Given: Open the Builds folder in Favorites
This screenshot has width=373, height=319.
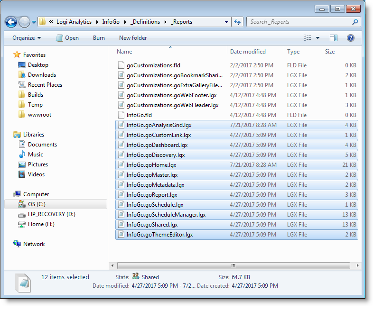Looking at the screenshot, I should pyautogui.click(x=36, y=95).
